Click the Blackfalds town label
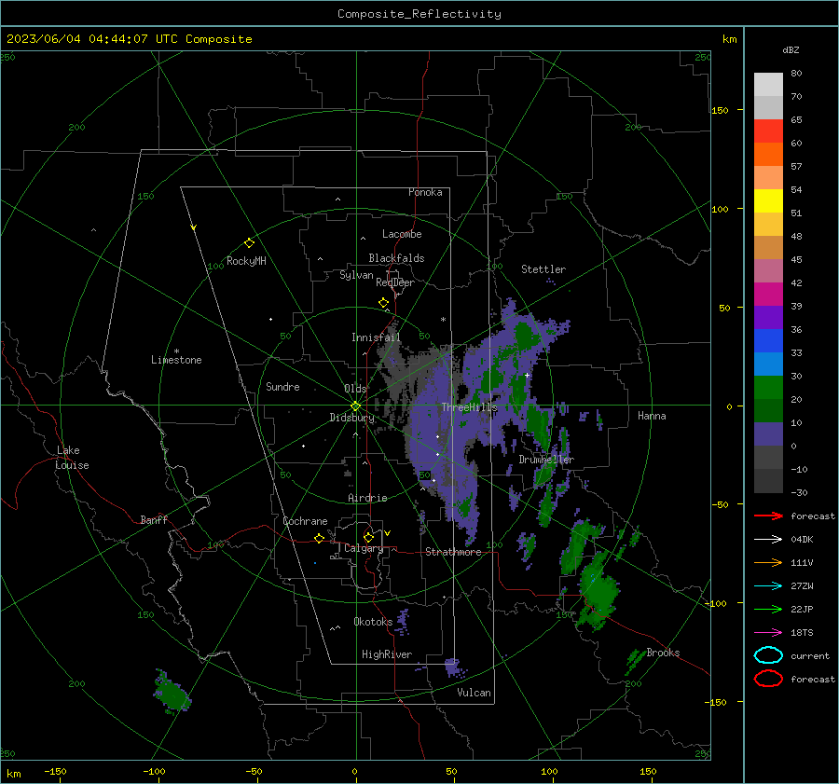The width and height of the screenshot is (839, 784). [396, 258]
